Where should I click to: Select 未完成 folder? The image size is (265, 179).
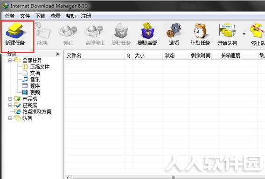pos(30,99)
